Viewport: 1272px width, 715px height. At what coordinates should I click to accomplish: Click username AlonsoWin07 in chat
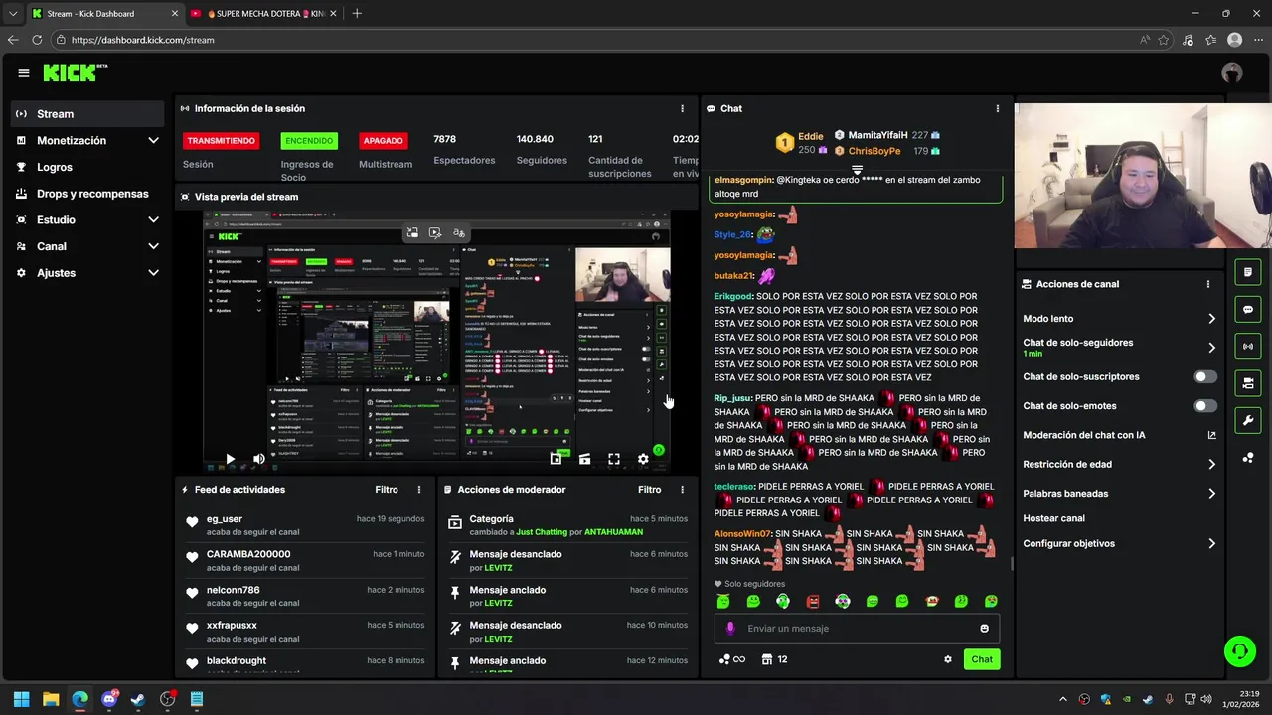[742, 534]
